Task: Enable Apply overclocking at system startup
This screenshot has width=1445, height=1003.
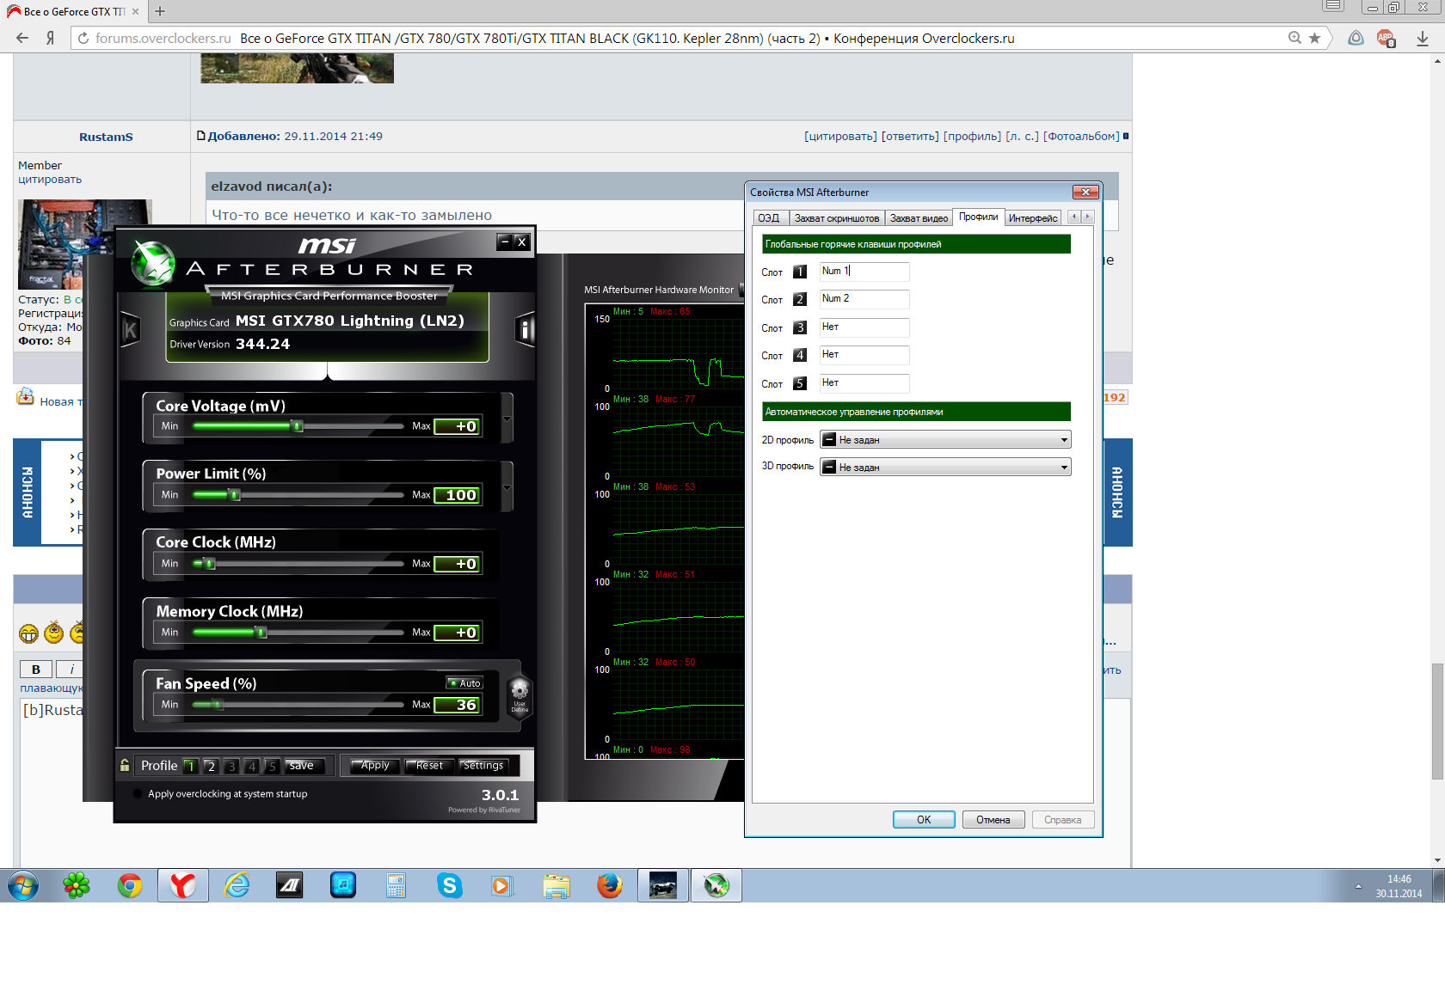Action: tap(138, 793)
